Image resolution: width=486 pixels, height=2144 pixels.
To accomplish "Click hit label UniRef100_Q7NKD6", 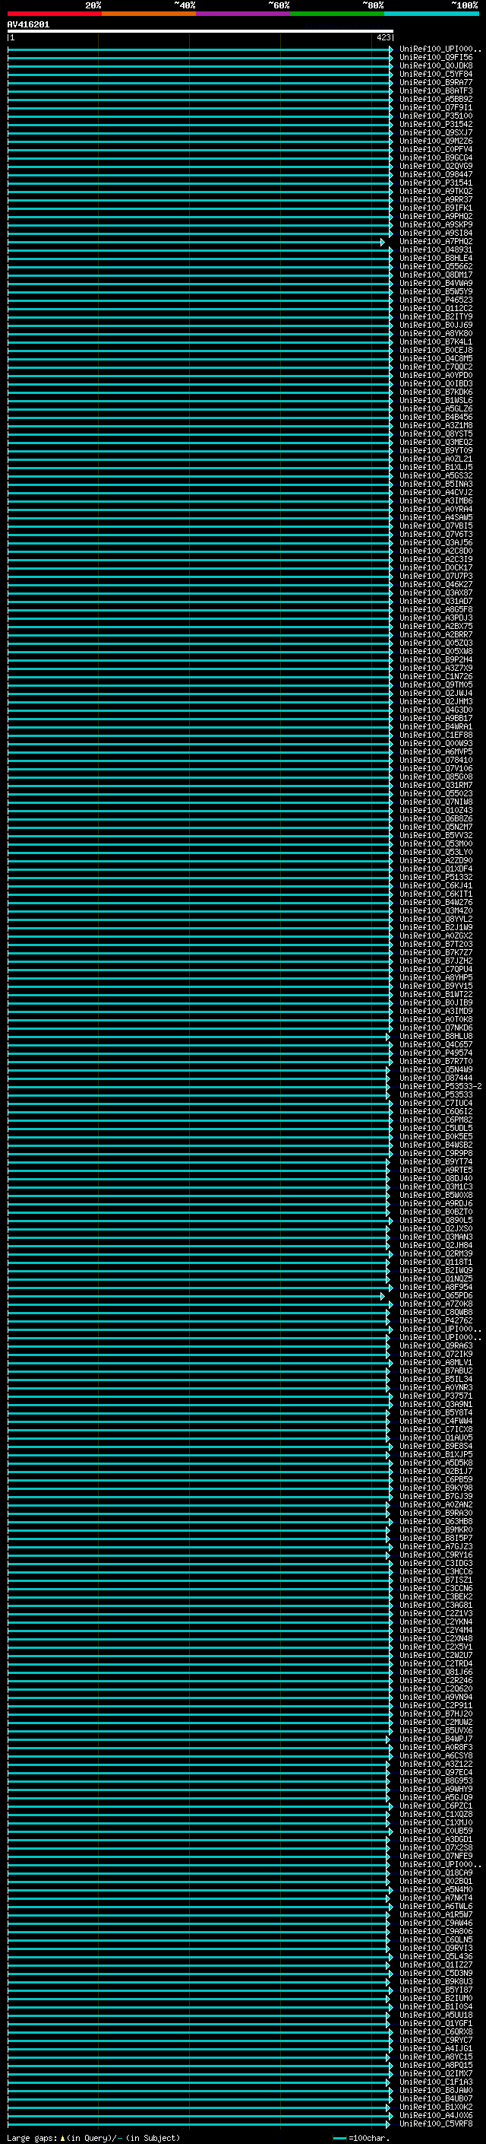I will 436,1029.
